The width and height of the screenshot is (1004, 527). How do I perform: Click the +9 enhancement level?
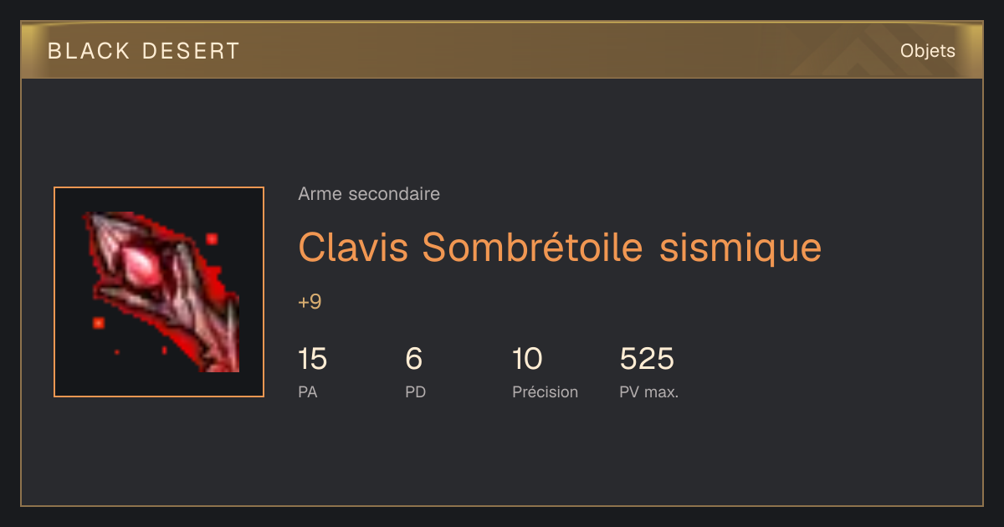click(x=310, y=302)
